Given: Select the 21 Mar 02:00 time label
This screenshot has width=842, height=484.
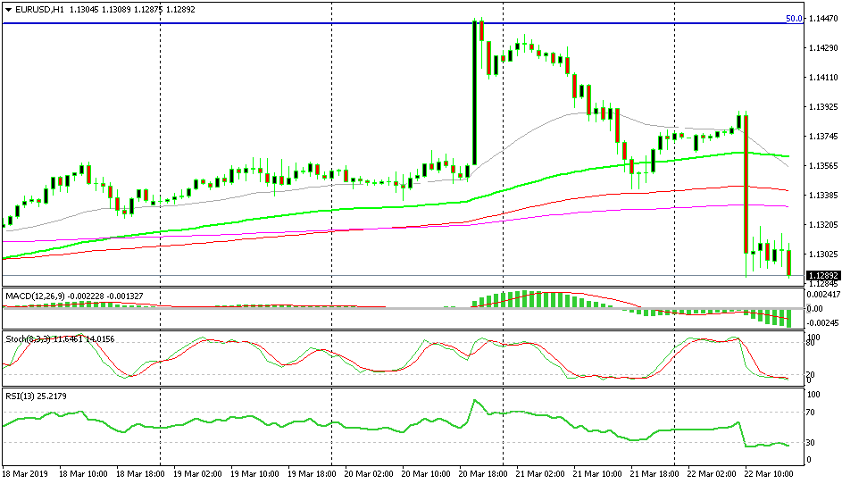Looking at the screenshot, I should click(x=540, y=474).
